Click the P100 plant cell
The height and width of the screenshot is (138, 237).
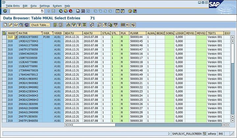click(x=48, y=37)
